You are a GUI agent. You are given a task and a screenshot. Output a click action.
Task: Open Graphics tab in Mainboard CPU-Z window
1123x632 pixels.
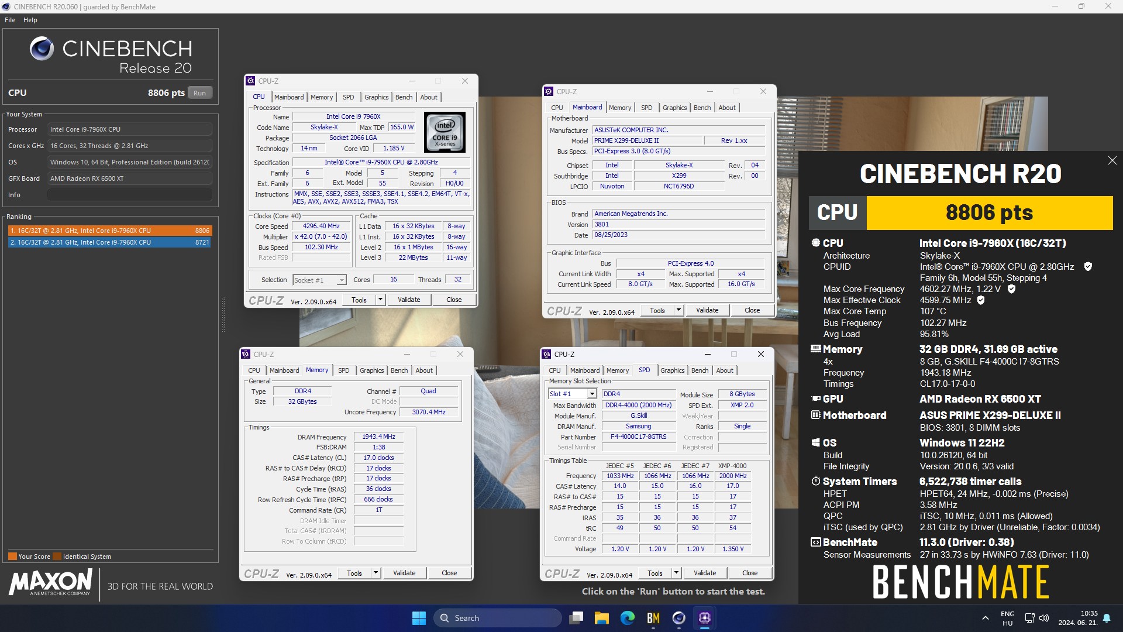[674, 108]
